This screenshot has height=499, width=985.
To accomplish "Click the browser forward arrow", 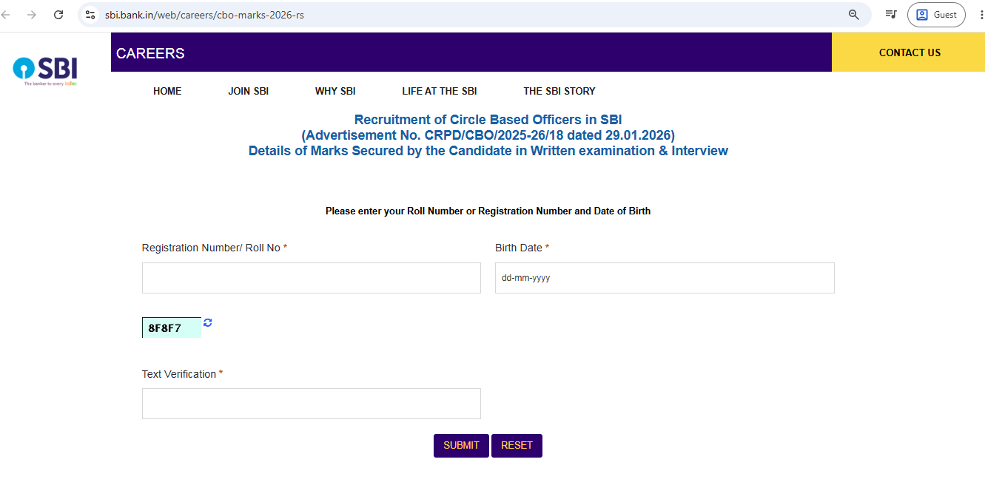I will [x=32, y=15].
